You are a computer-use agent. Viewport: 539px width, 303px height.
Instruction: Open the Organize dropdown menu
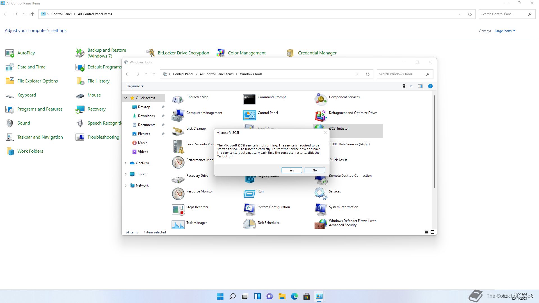coord(135,86)
